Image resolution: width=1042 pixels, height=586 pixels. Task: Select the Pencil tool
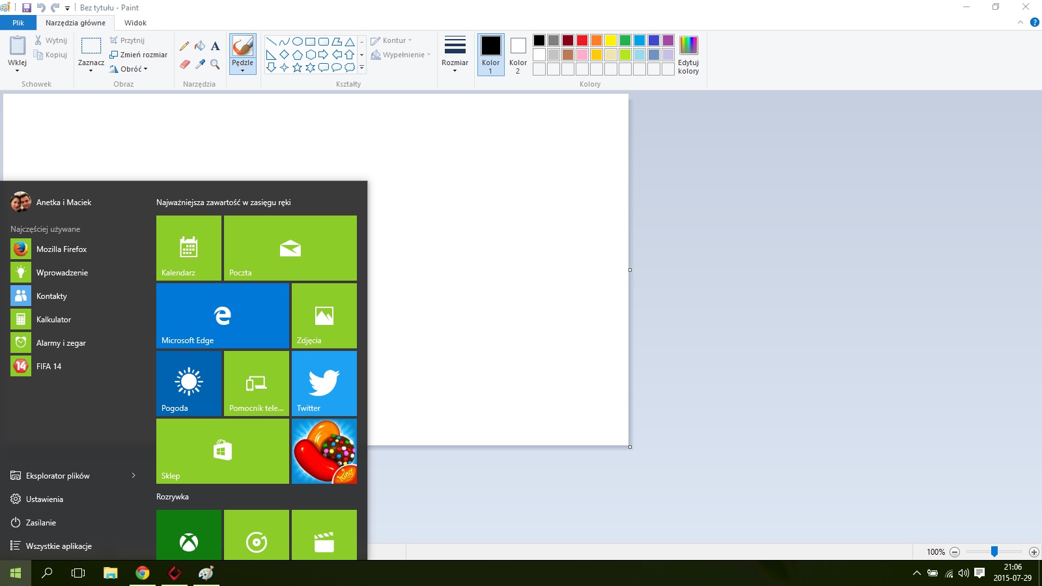coord(184,46)
